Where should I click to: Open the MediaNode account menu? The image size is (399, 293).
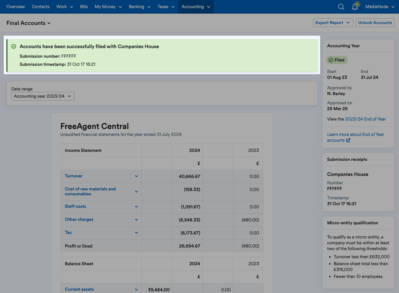point(380,7)
